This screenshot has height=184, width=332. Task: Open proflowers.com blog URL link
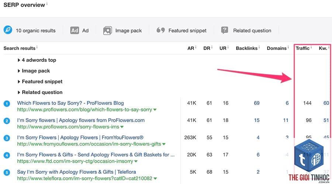pos(85,110)
